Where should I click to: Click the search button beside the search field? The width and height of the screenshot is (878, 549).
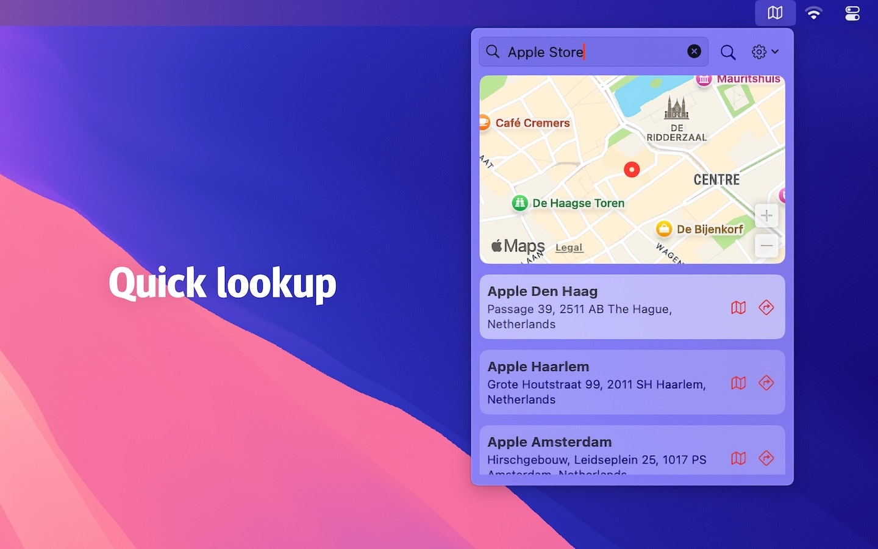tap(728, 52)
